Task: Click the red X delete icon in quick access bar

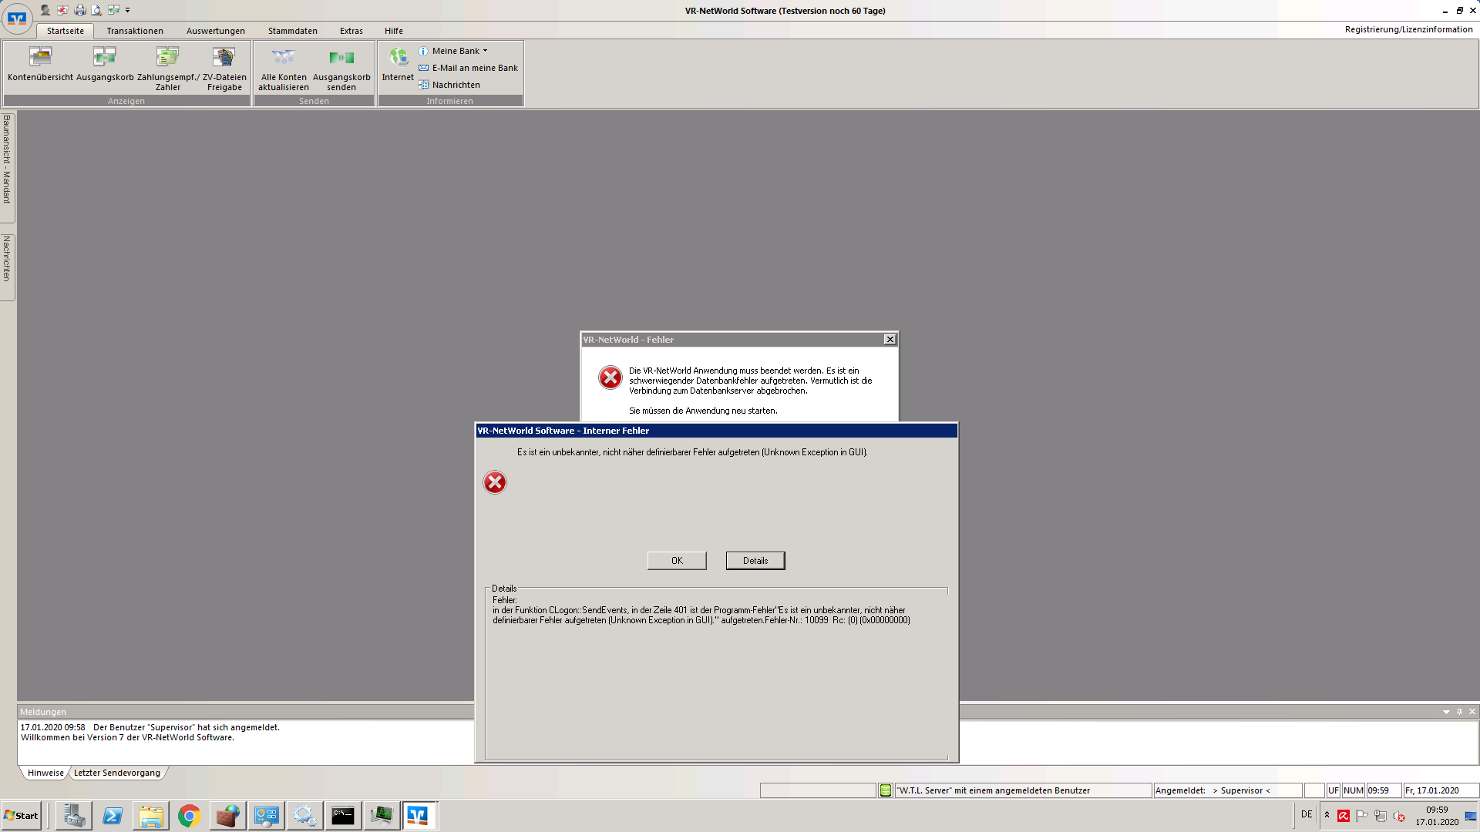Action: (62, 10)
